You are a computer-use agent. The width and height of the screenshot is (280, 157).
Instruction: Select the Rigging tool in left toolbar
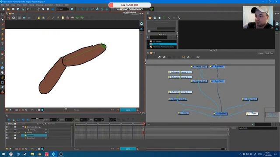coord(2,78)
